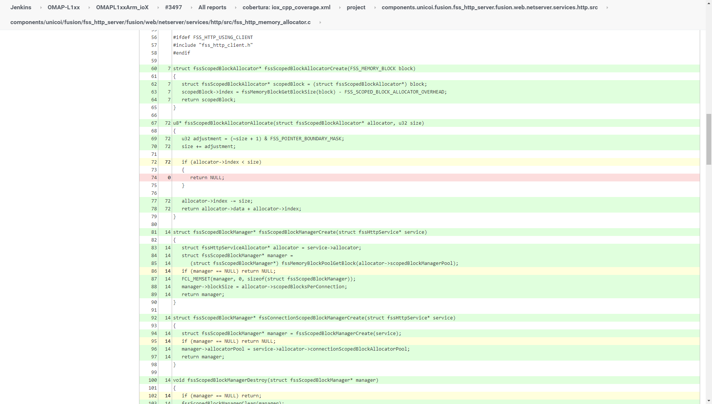
Task: Expand dropdown arrow after cobertura report breadcrumb
Action: coord(340,7)
